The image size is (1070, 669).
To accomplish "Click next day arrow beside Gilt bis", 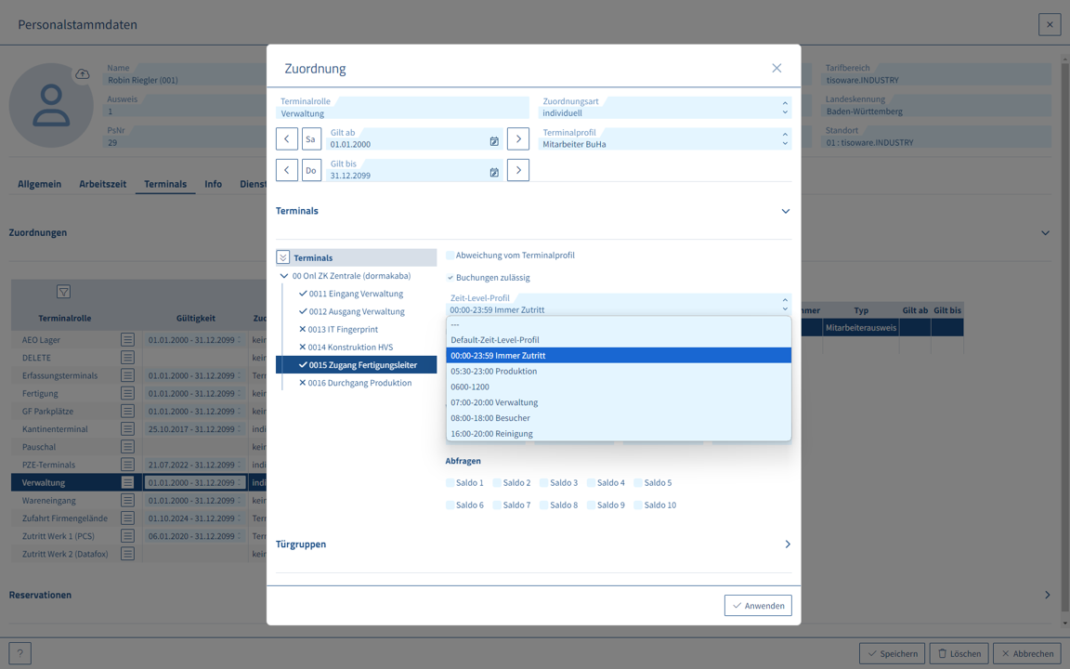I will pos(518,170).
